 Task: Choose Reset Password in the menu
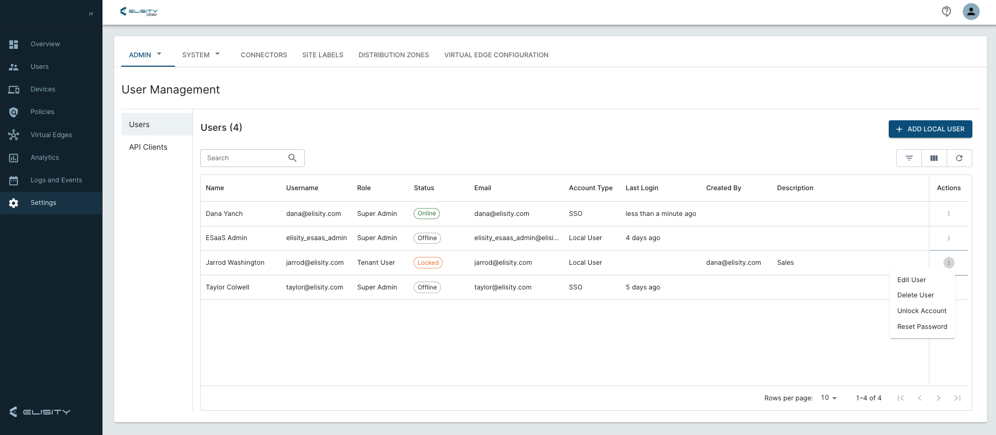tap(922, 327)
